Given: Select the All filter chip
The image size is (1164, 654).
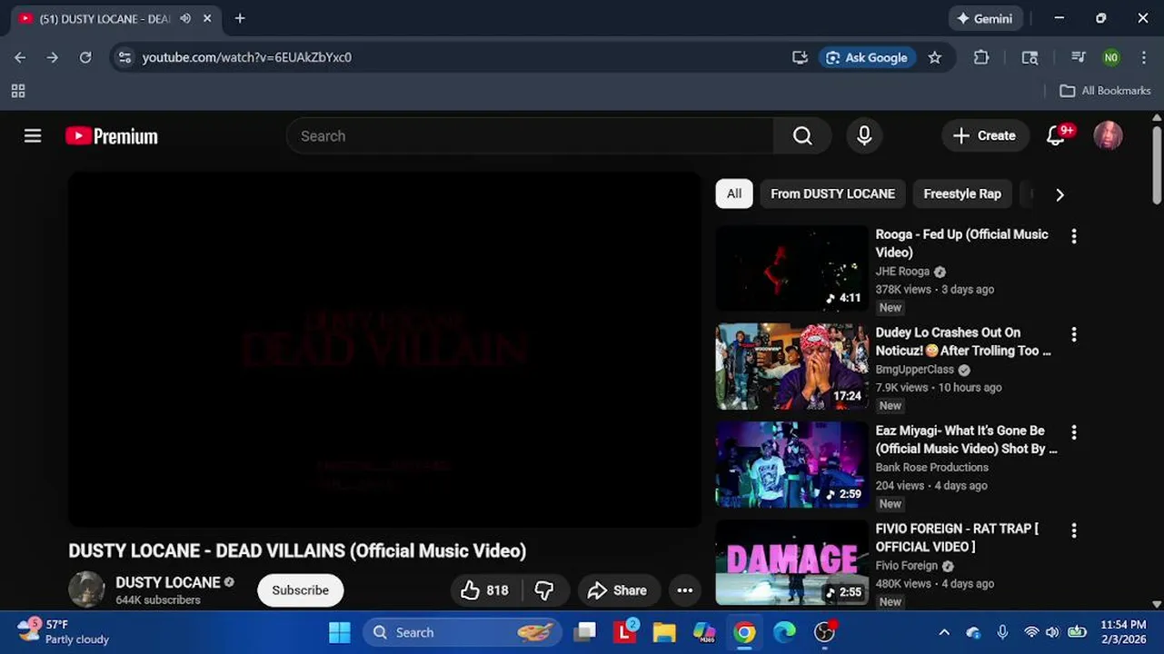Looking at the screenshot, I should pyautogui.click(x=734, y=193).
